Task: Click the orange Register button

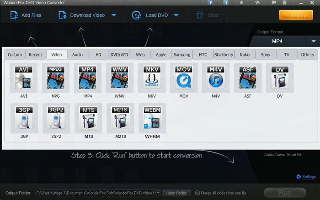Action: pyautogui.click(x=296, y=15)
